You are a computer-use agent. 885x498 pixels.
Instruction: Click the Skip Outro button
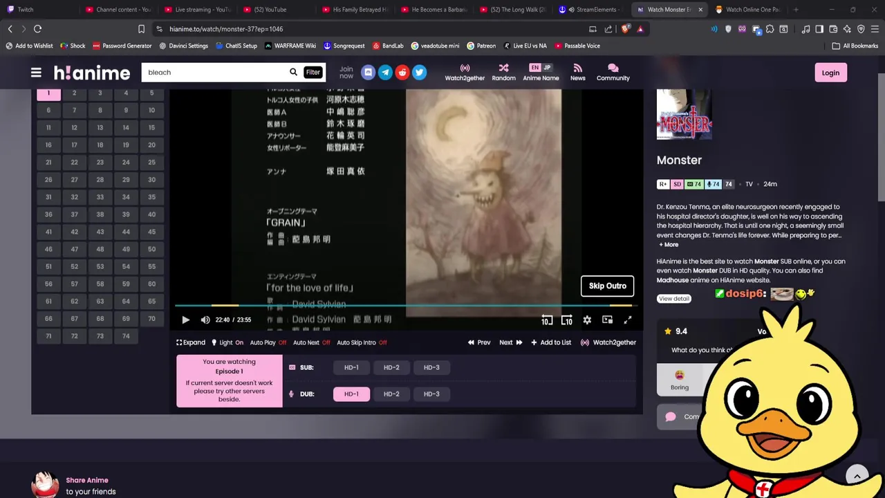607,286
